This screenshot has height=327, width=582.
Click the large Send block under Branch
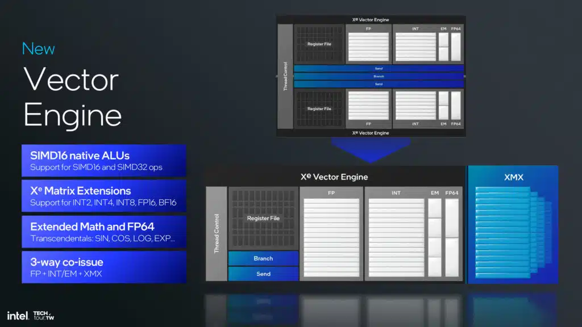pyautogui.click(x=263, y=274)
